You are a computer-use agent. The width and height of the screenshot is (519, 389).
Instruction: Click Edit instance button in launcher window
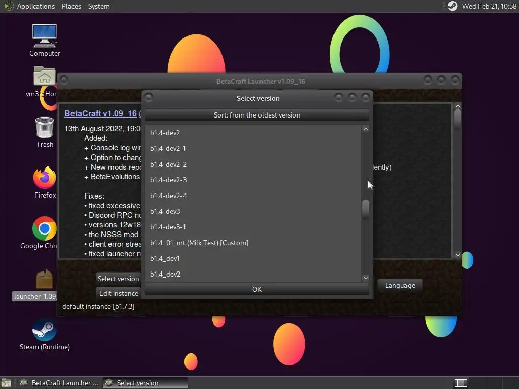(x=118, y=293)
